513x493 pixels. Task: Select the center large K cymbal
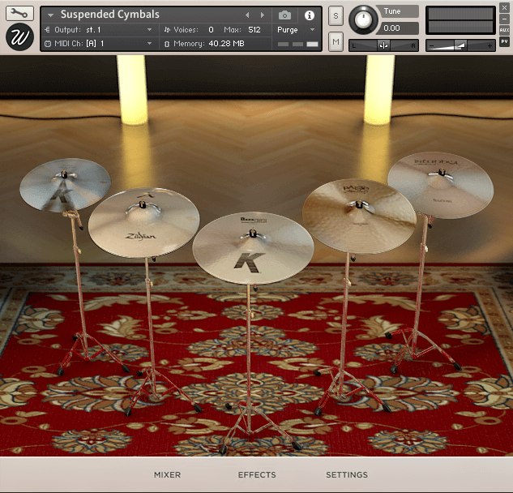[x=253, y=248]
